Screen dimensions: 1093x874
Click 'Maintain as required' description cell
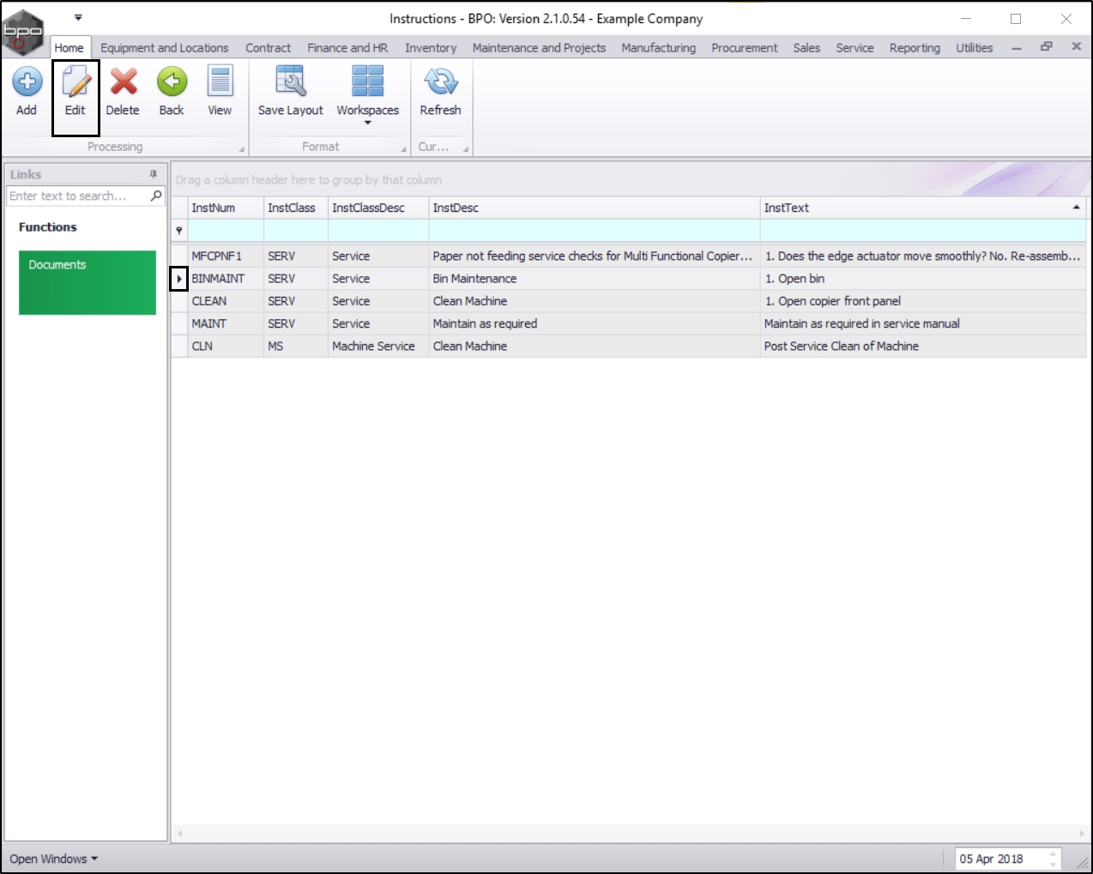(595, 323)
